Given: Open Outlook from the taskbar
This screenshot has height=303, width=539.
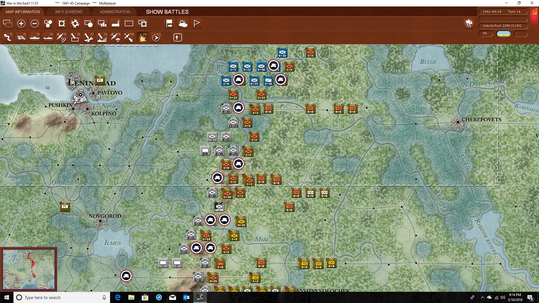Looking at the screenshot, I should (x=186, y=297).
